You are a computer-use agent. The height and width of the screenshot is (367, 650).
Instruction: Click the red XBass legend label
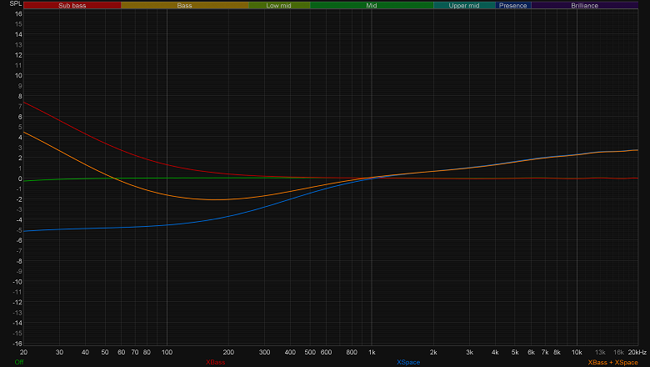click(x=216, y=362)
